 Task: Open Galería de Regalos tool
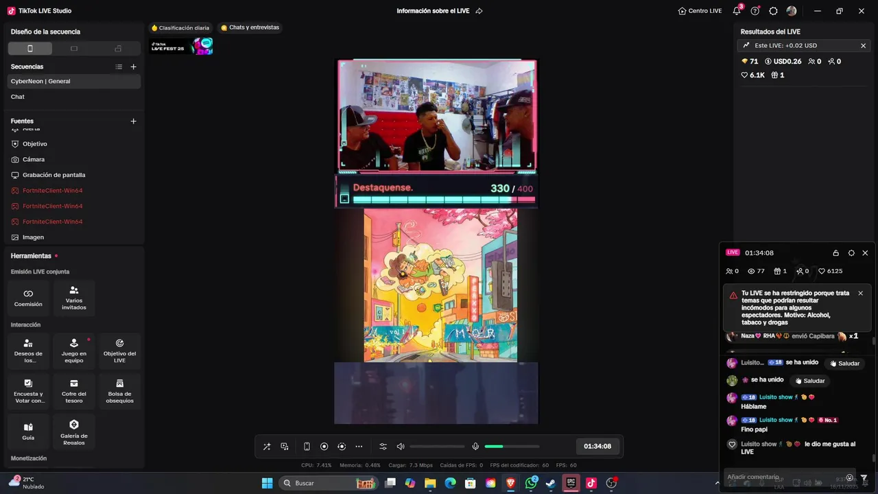pos(74,432)
